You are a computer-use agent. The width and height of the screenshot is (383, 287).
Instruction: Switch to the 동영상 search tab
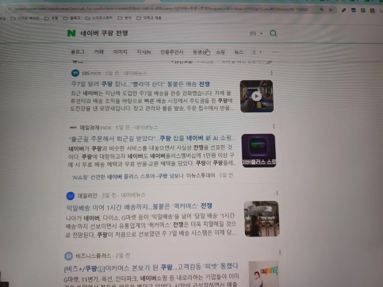[200, 52]
